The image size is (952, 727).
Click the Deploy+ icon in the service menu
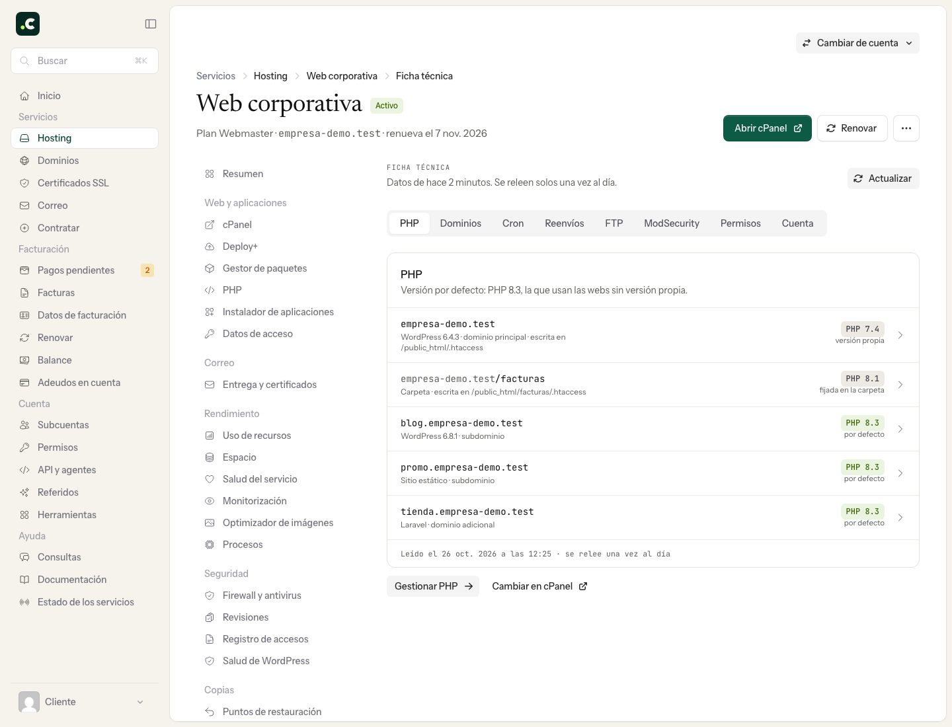(x=210, y=247)
